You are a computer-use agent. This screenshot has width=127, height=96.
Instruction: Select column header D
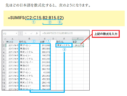coord(53,39)
